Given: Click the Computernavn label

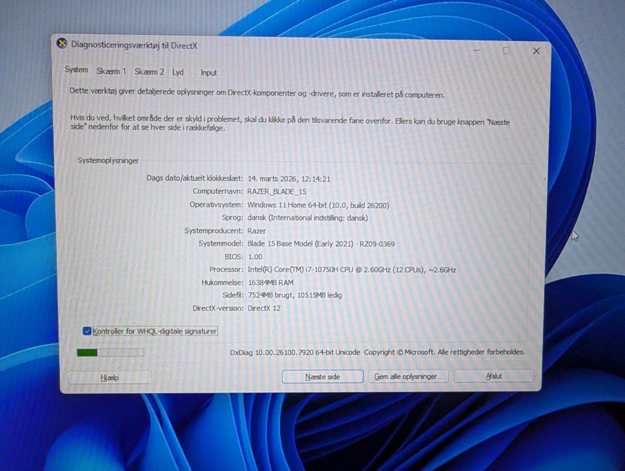Looking at the screenshot, I should (217, 191).
